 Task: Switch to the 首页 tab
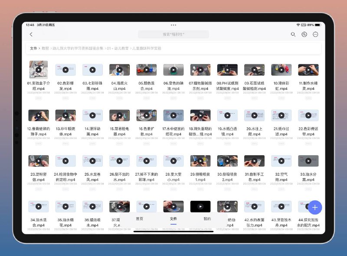[x=139, y=219]
